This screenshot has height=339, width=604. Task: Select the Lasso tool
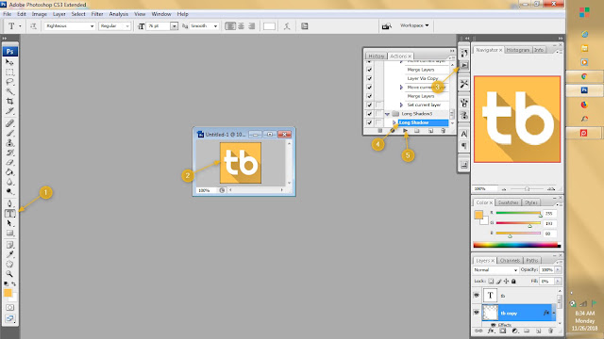coord(10,82)
